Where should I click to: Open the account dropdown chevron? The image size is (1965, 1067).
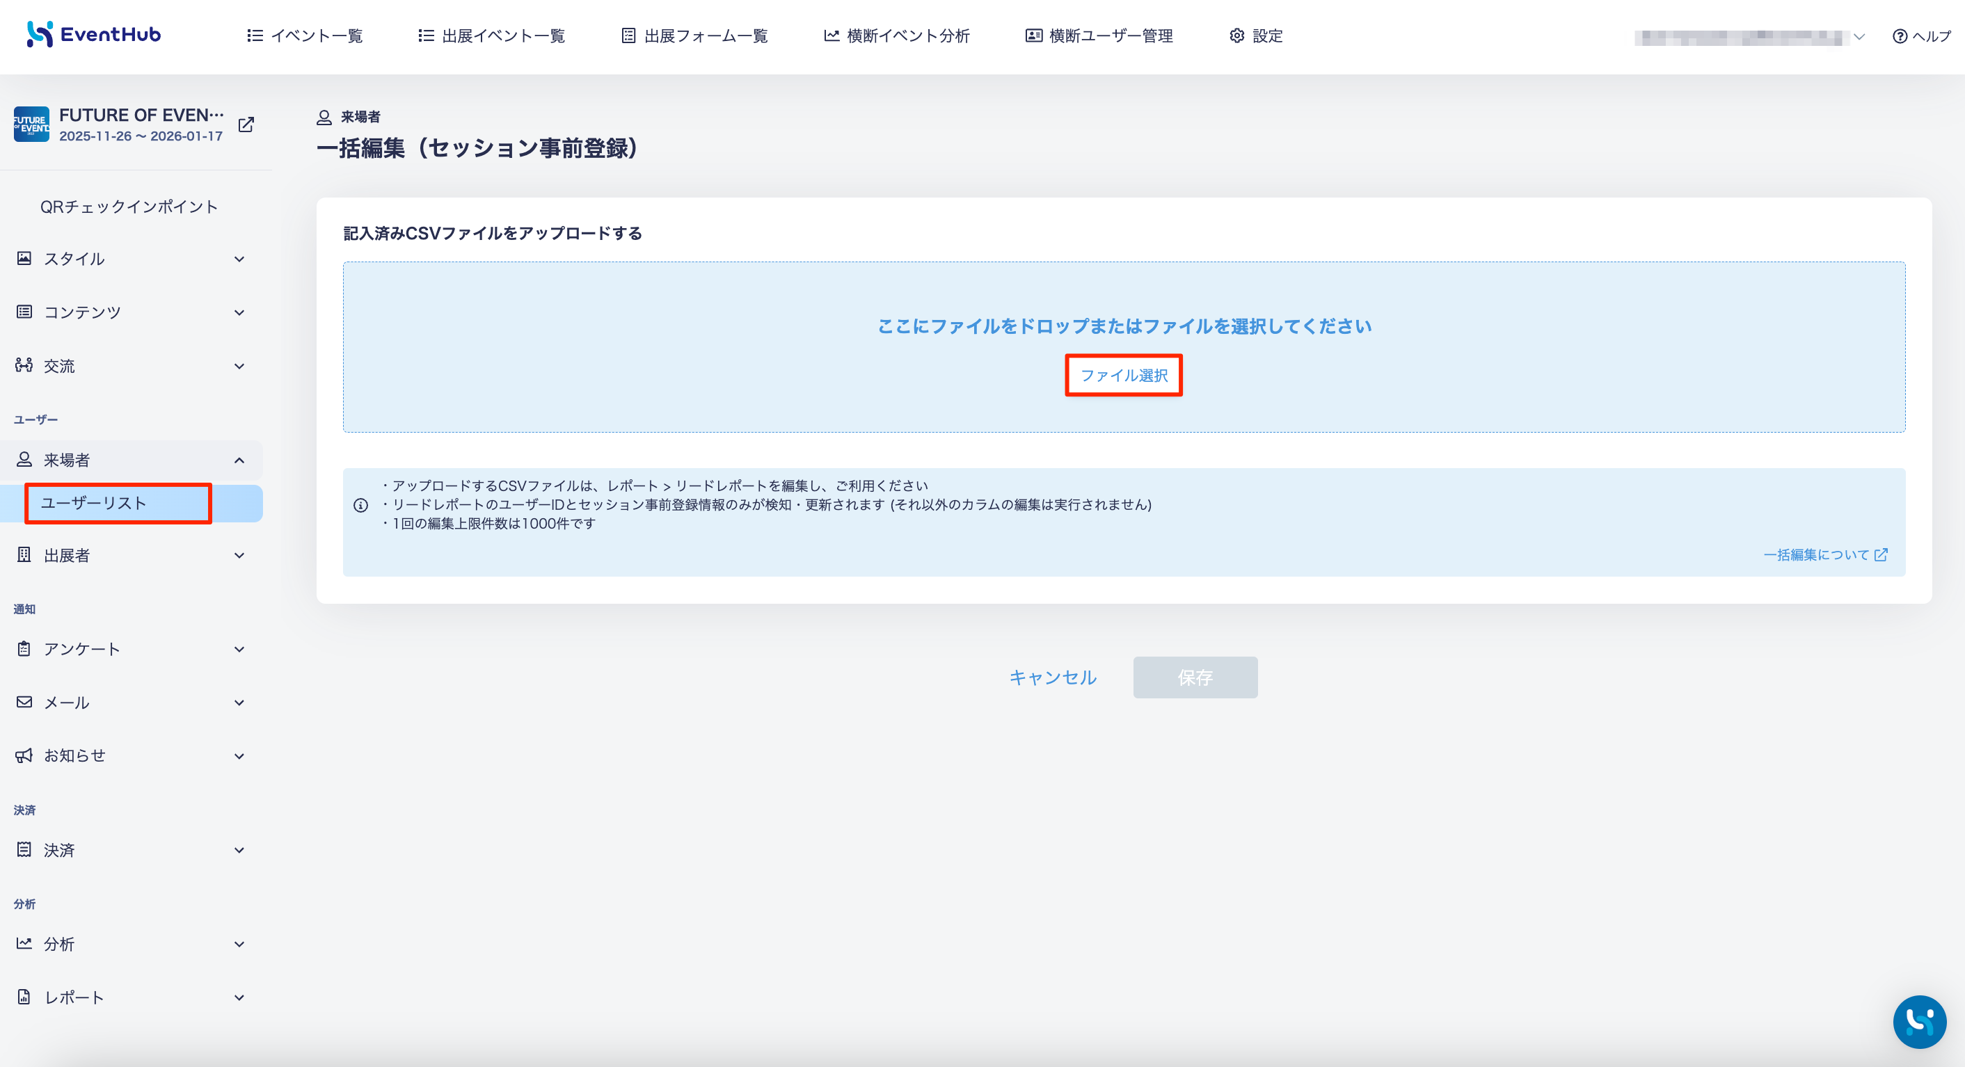(1859, 37)
